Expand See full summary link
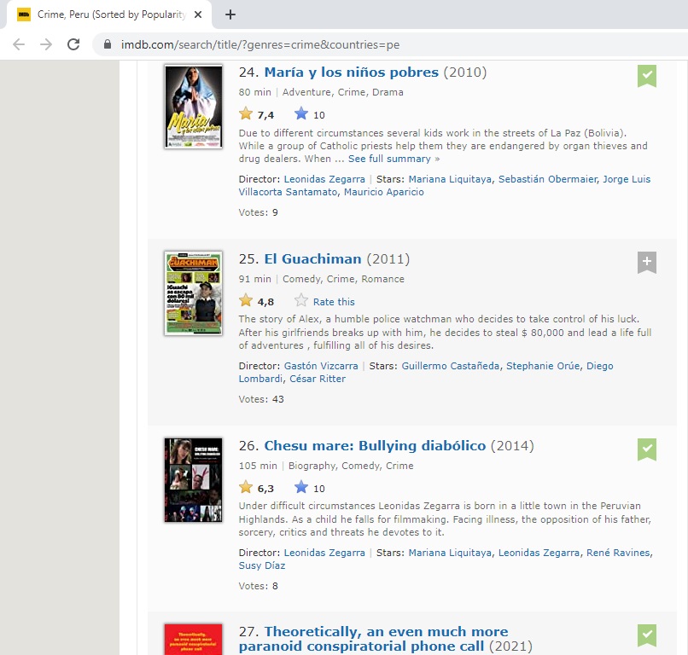Image resolution: width=688 pixels, height=655 pixels. click(389, 159)
